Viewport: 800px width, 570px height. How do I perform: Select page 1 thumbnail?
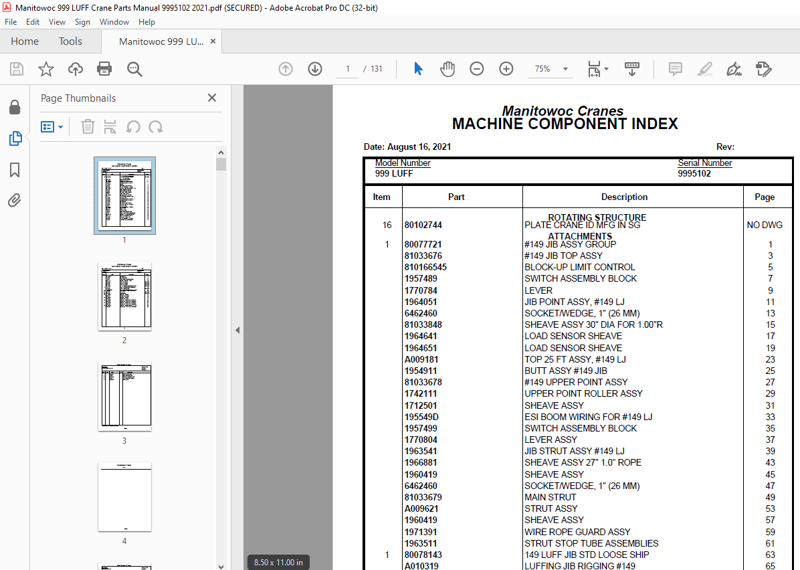point(124,196)
